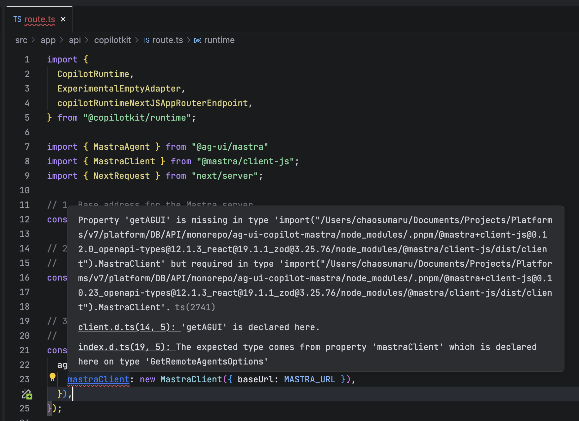Expand the app breadcrumb segment

tap(48, 40)
